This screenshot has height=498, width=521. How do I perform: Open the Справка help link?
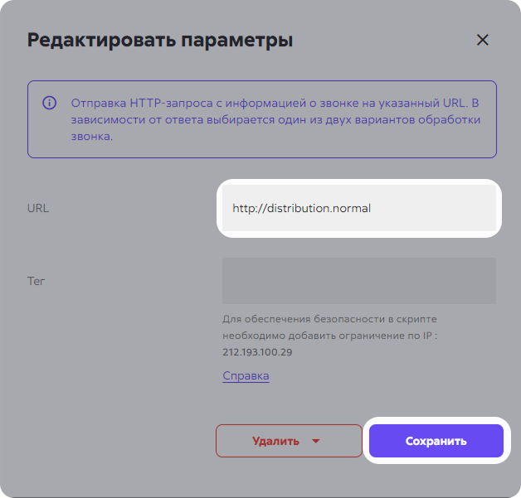[x=246, y=375]
